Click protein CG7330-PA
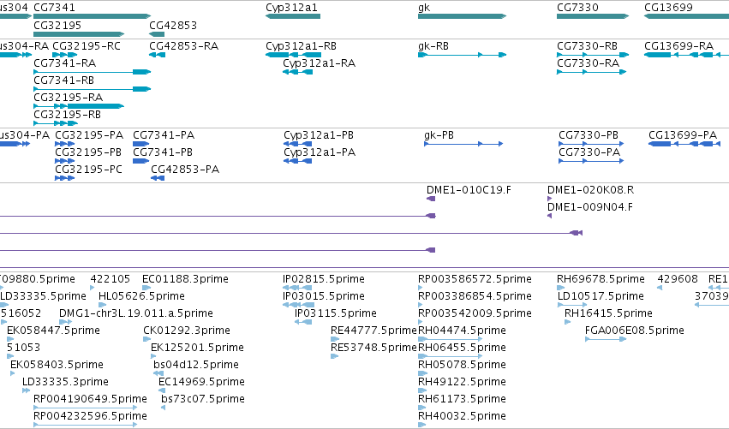The width and height of the screenshot is (729, 429). (591, 161)
